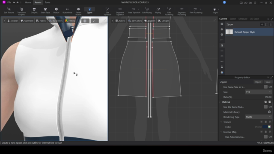Open the Size dropdown showing #10
This screenshot has width=274, height=154.
click(259, 92)
